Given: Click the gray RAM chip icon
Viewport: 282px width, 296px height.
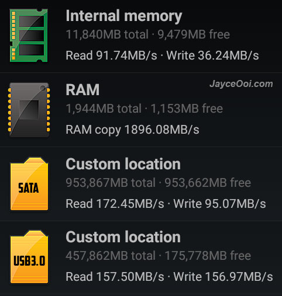Looking at the screenshot, I should click(29, 110).
